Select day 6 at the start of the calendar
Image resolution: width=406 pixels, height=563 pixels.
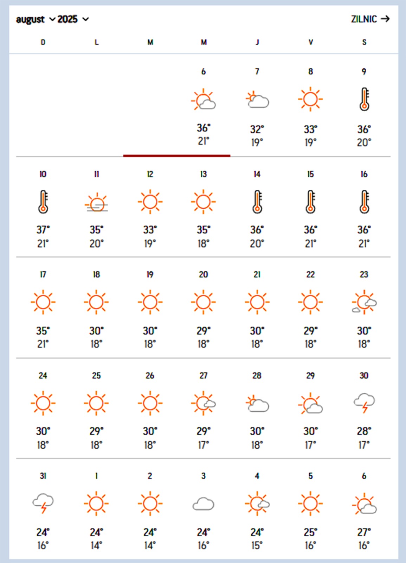[203, 72]
